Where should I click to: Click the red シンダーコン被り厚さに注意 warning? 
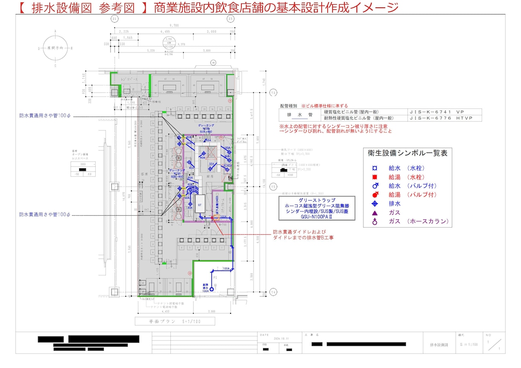[x=334, y=126]
